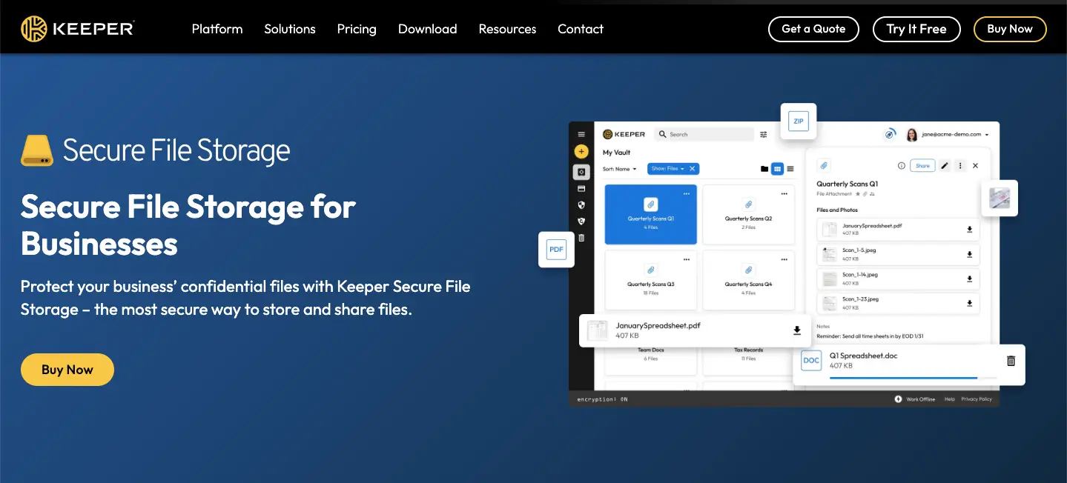Screen dimensions: 1067x483
Task: Switch to folder view icon
Action: point(764,169)
